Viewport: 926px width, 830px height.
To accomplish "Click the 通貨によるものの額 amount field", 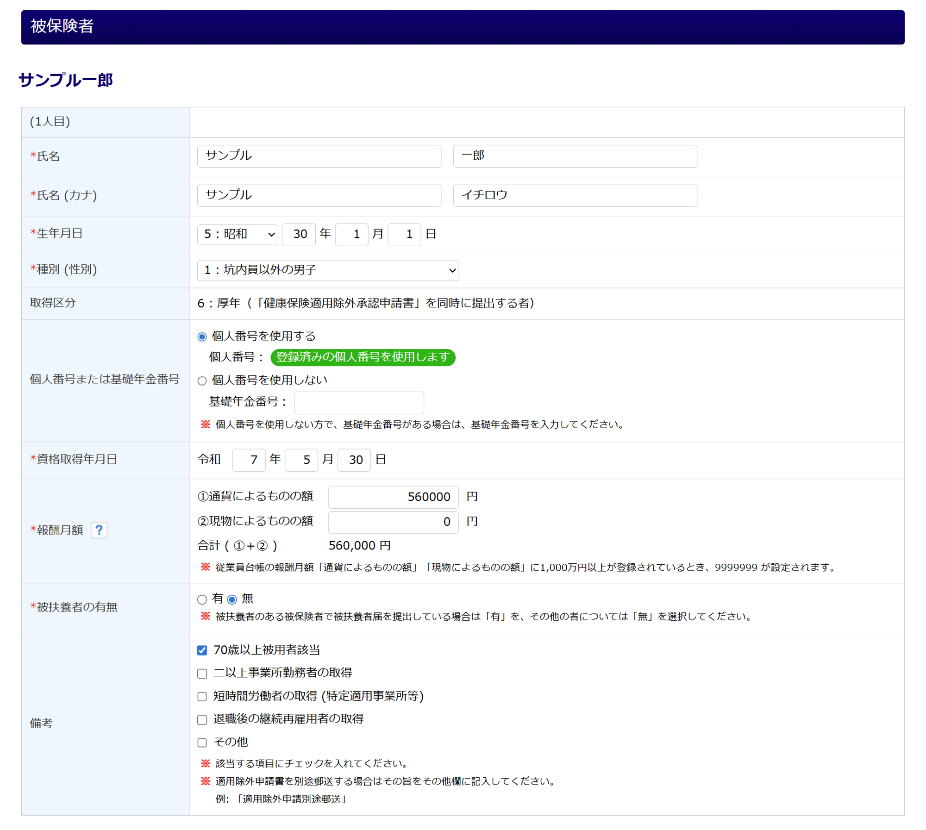I will pyautogui.click(x=393, y=497).
